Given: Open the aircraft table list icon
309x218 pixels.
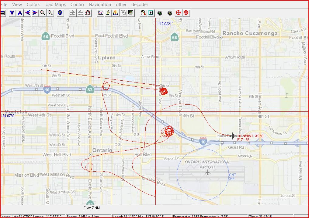Looking at the screenshot, I should [x=3, y=13].
